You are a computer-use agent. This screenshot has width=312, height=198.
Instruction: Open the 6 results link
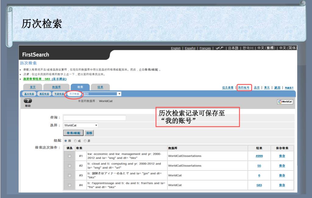(x=259, y=175)
